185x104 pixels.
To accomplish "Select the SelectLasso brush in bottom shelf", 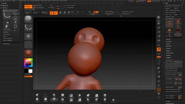I will tap(46, 95).
